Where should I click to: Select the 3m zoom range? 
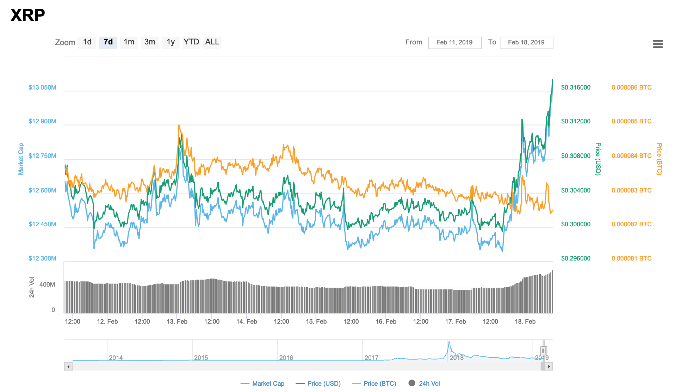[150, 42]
